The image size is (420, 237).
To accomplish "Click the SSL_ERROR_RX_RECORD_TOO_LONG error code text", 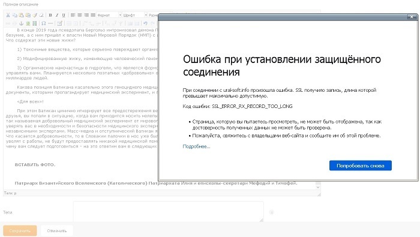I will (x=253, y=106).
